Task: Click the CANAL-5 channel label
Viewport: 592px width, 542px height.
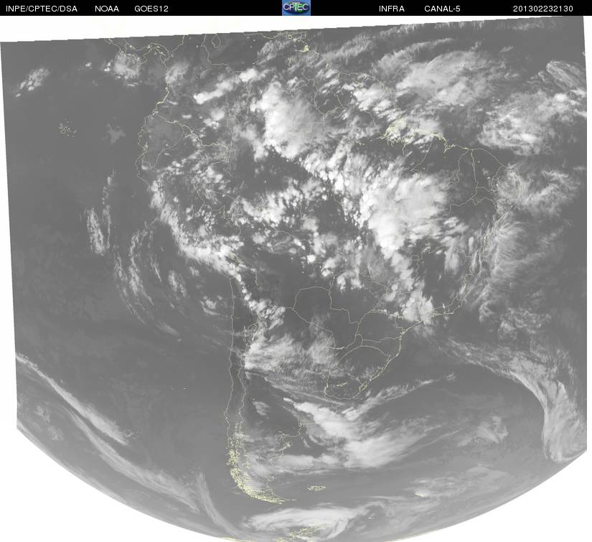Action: [442, 9]
